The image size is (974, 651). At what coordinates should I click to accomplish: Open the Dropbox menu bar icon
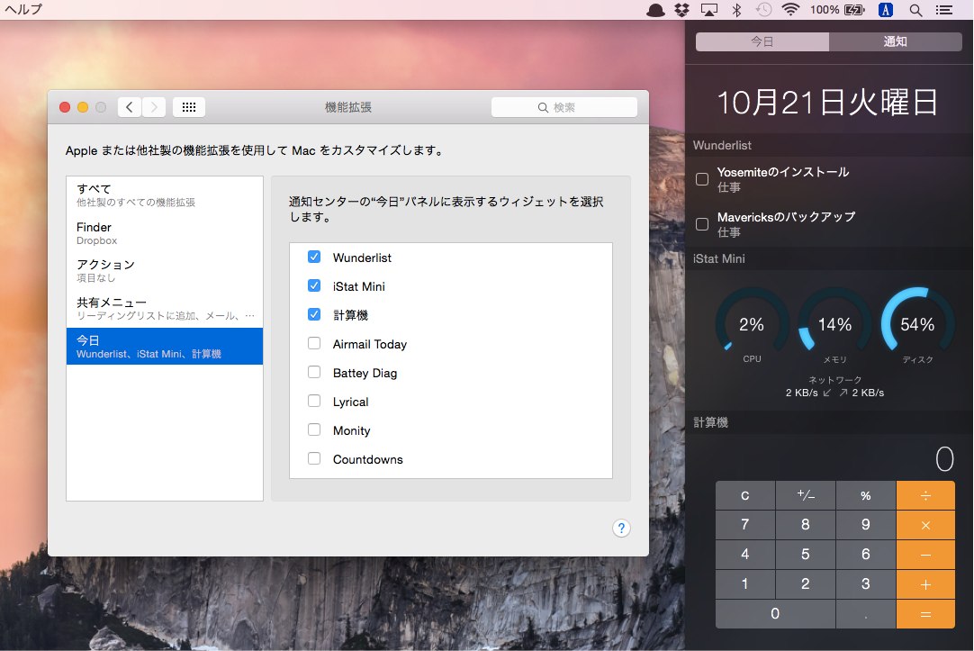click(x=682, y=10)
